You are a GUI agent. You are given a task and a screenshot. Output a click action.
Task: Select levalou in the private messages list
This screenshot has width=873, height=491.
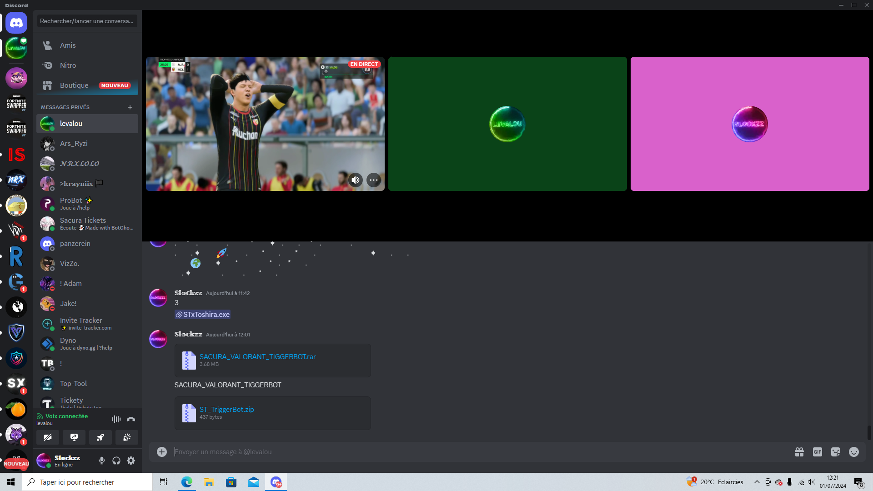pos(87,124)
